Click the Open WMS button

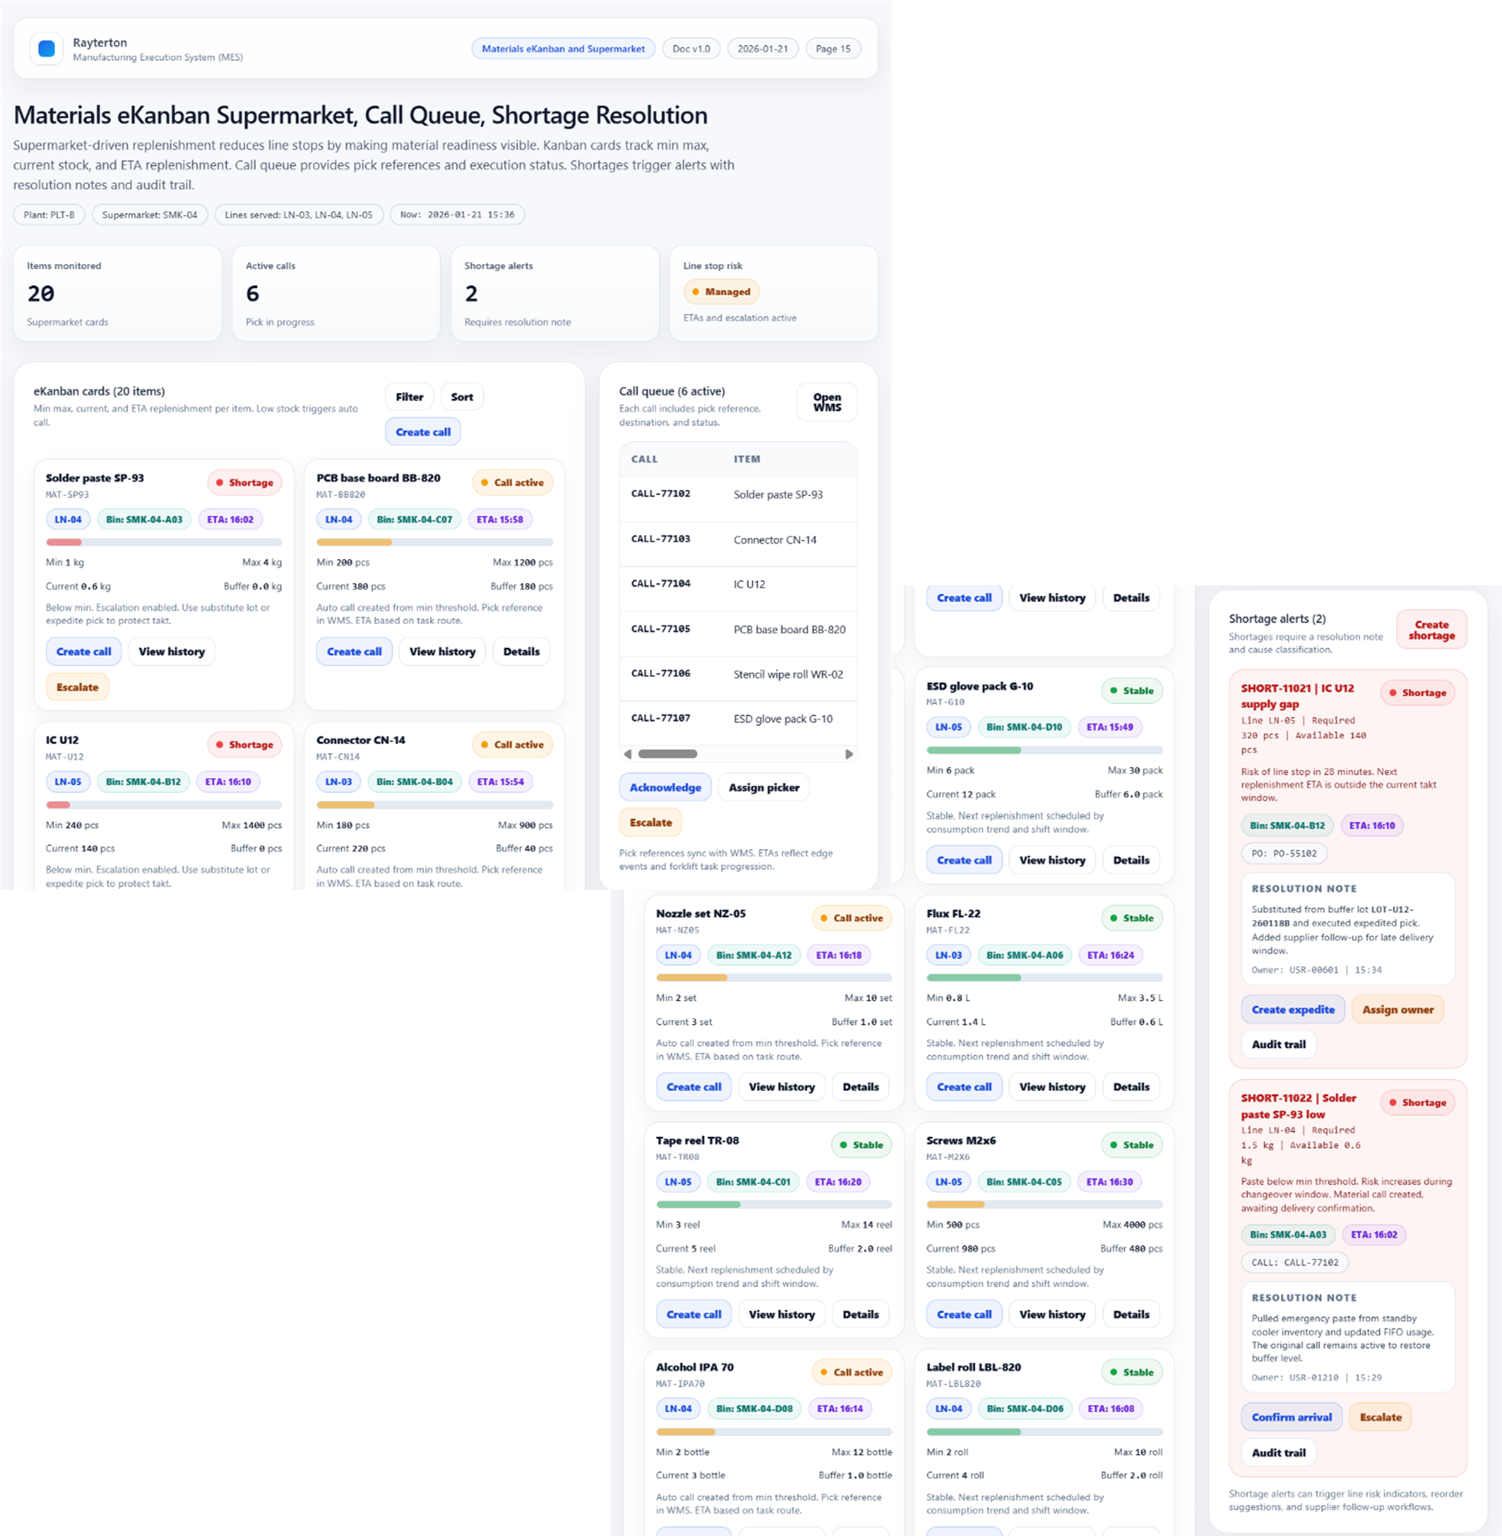(827, 403)
